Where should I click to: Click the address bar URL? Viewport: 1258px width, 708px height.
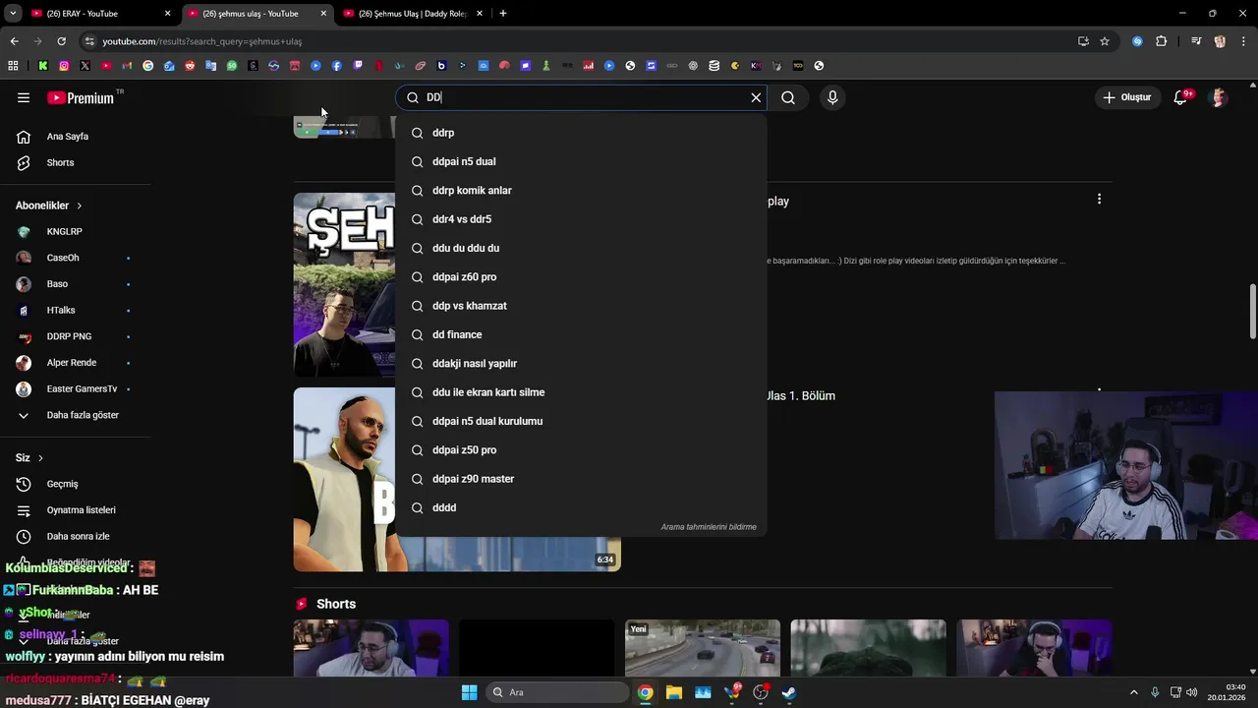tap(202, 41)
